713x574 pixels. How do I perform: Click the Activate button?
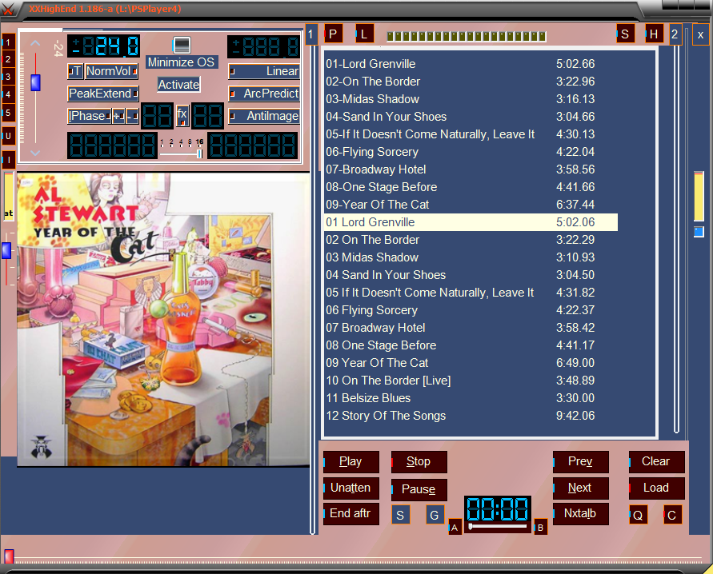(x=178, y=85)
